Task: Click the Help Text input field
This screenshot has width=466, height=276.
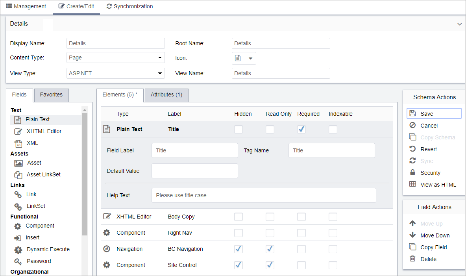Action: 264,195
